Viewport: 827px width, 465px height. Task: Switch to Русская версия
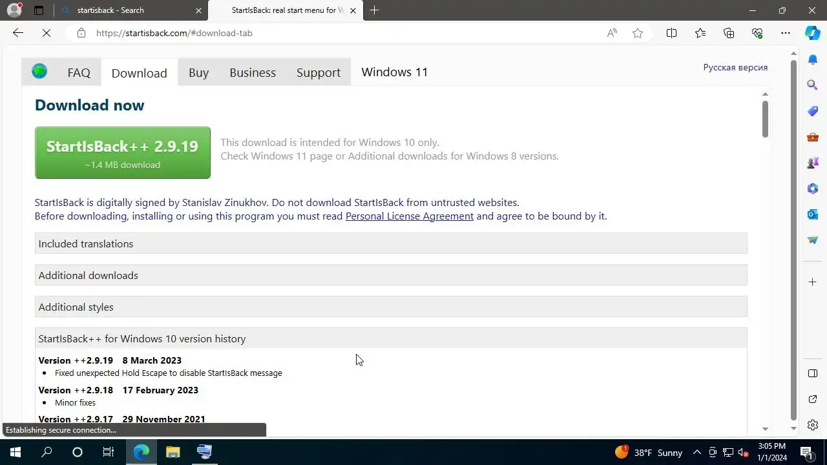click(x=735, y=67)
